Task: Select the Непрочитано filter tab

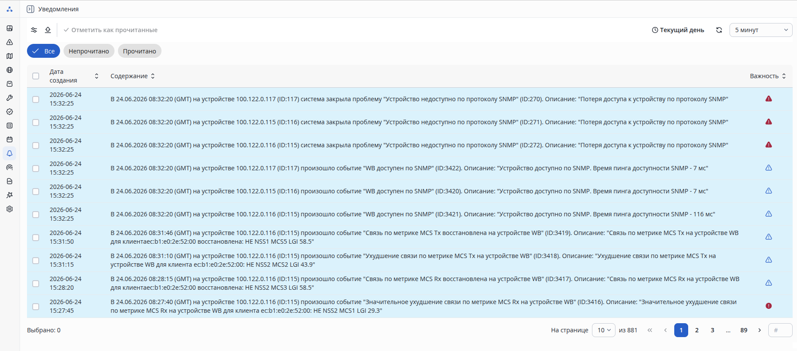Action: click(x=89, y=51)
